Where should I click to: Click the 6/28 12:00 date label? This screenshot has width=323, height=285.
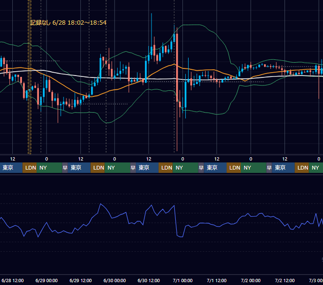pos(12,280)
